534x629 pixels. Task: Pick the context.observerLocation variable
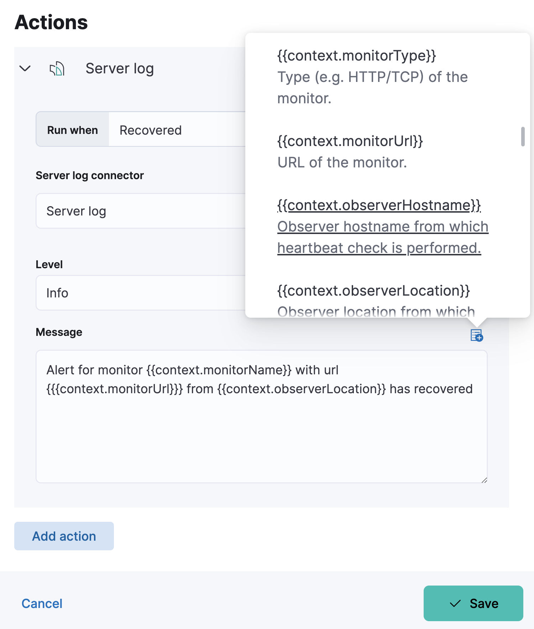373,291
